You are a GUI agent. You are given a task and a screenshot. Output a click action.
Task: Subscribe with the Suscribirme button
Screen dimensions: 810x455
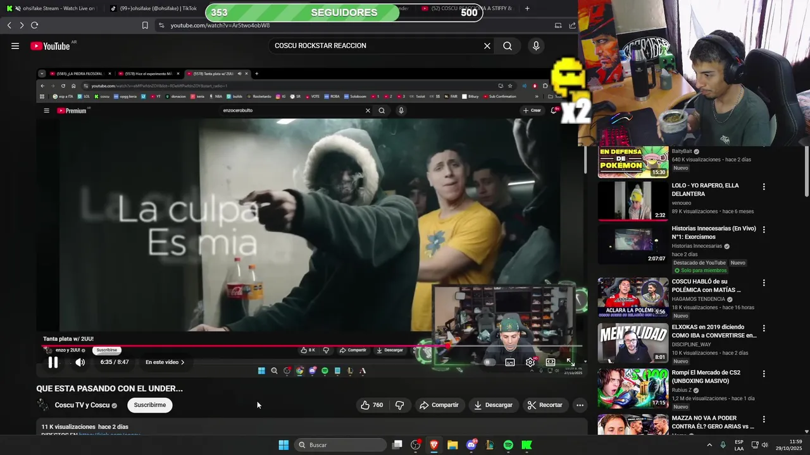(x=150, y=405)
